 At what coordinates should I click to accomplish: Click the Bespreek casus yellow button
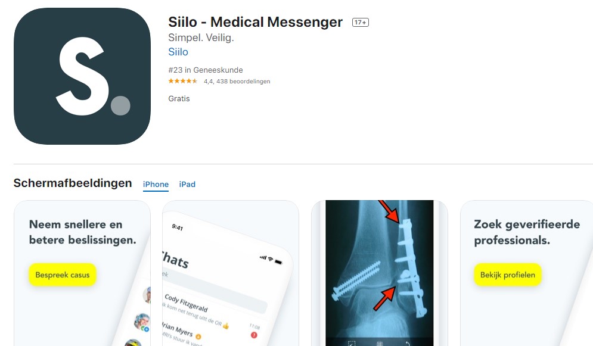63,275
